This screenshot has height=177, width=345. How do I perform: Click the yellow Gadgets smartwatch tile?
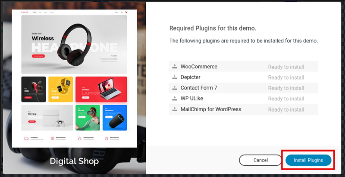pyautogui.click(x=60, y=89)
